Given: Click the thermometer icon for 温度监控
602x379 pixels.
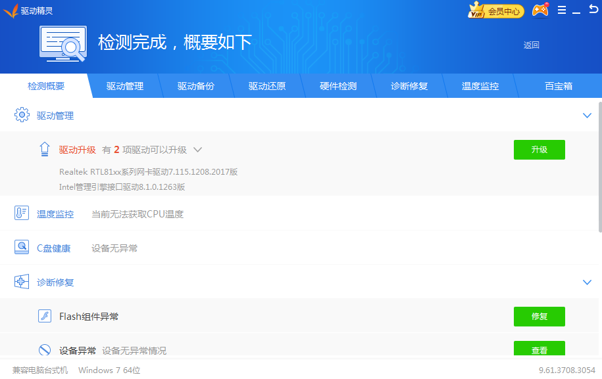Looking at the screenshot, I should click(x=22, y=213).
